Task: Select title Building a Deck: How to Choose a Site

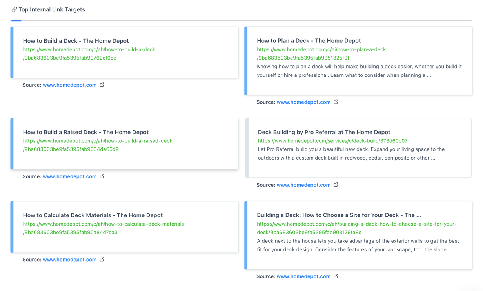Action: pyautogui.click(x=339, y=215)
